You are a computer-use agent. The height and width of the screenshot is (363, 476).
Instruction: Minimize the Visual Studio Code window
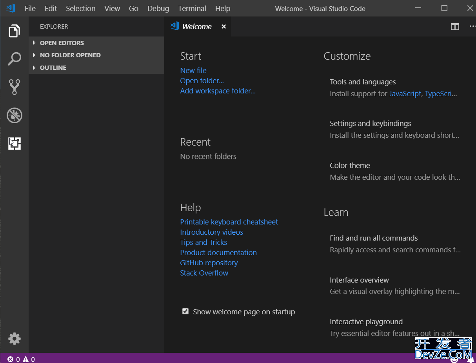click(x=419, y=8)
